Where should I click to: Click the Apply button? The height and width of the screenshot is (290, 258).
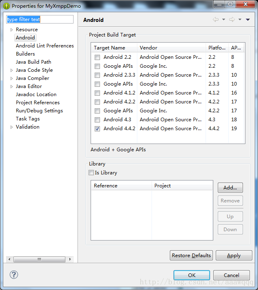[234, 256]
